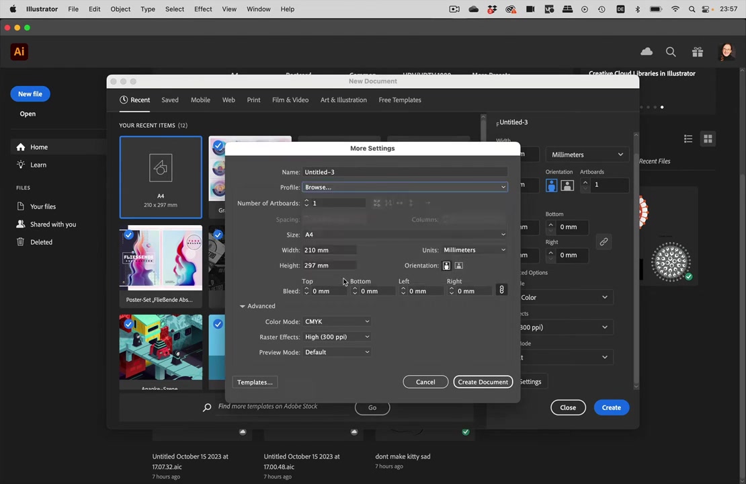This screenshot has width=746, height=484.
Task: Open the Preview Mode dropdown
Action: tap(337, 352)
